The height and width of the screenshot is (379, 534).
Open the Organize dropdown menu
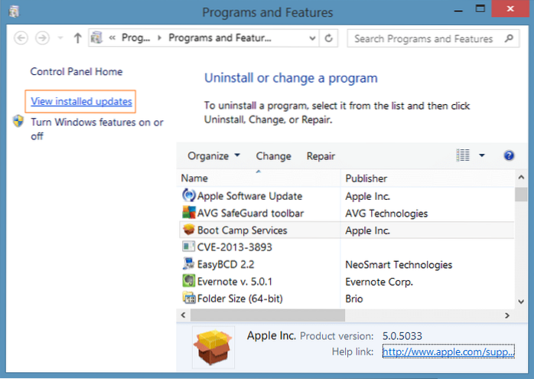pos(214,156)
